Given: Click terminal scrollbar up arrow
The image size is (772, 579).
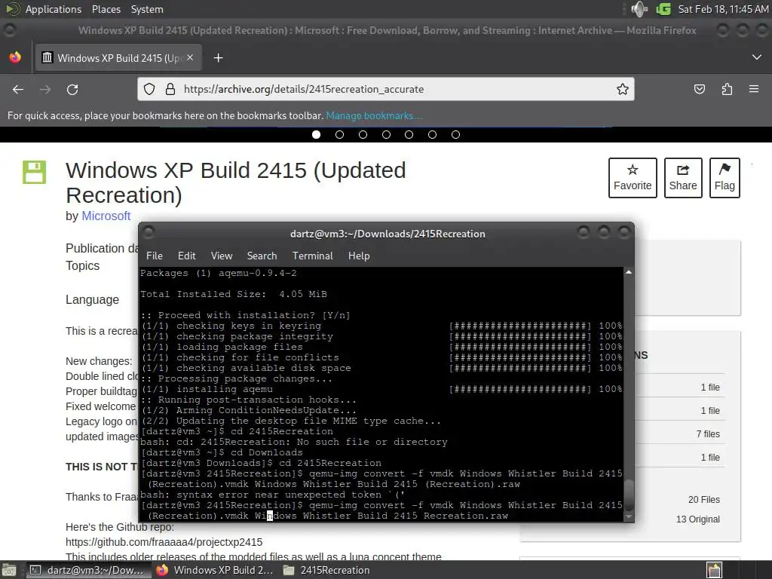Looking at the screenshot, I should pos(628,272).
